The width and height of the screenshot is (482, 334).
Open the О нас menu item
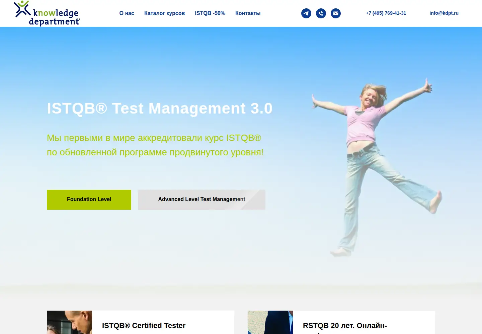click(x=127, y=13)
